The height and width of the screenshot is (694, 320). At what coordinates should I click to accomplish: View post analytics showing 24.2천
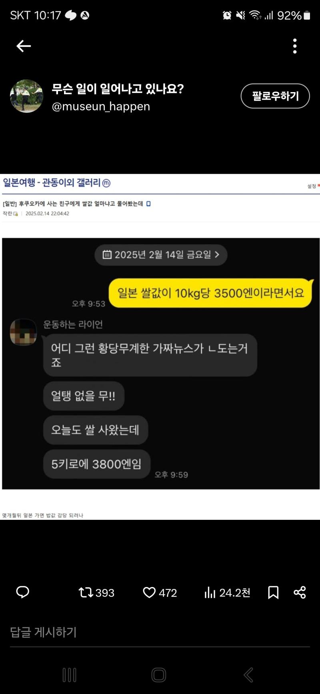click(x=227, y=592)
